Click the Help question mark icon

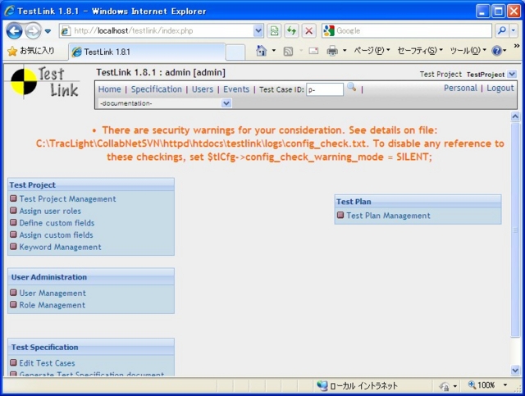click(x=496, y=51)
